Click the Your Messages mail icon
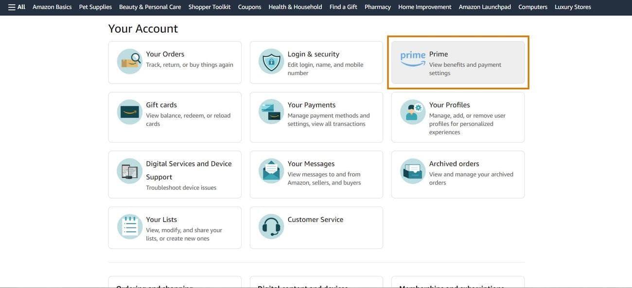This screenshot has height=288, width=632. tap(271, 171)
